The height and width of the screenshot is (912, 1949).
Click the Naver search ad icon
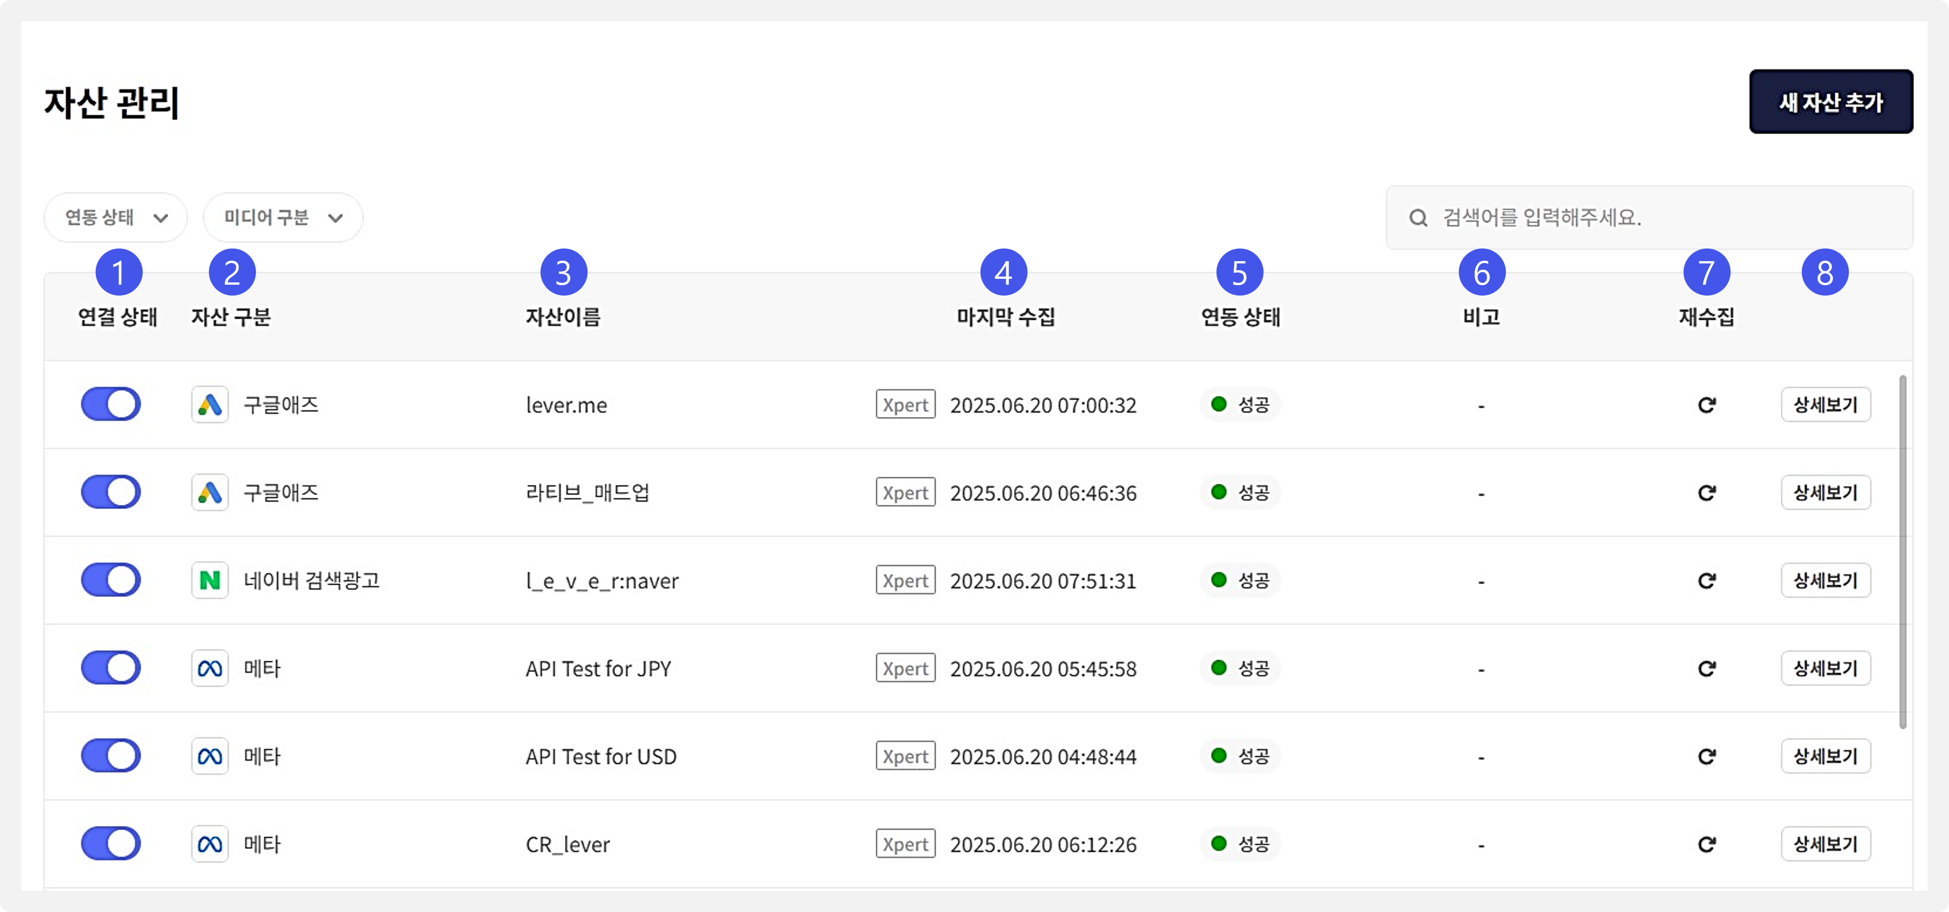(210, 580)
